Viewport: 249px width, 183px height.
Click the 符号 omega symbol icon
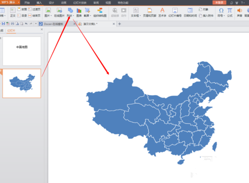point(221,10)
